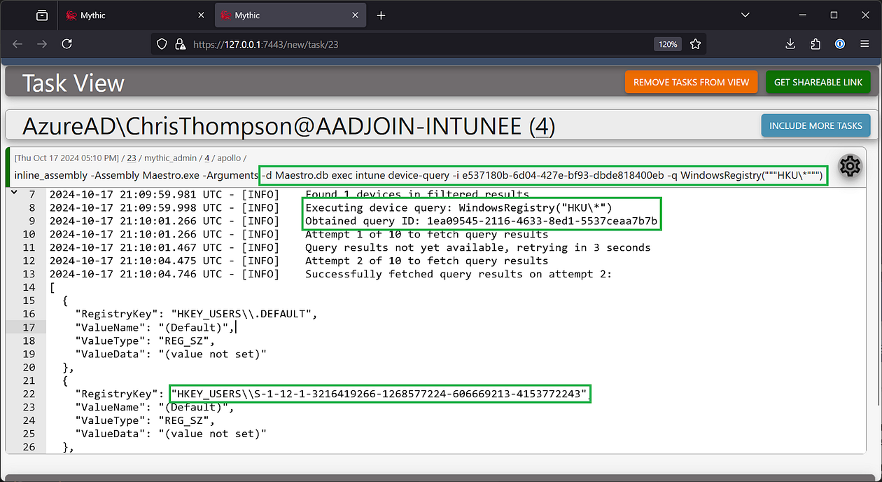Select the active second Mythic tab
The image size is (882, 482).
click(x=288, y=15)
